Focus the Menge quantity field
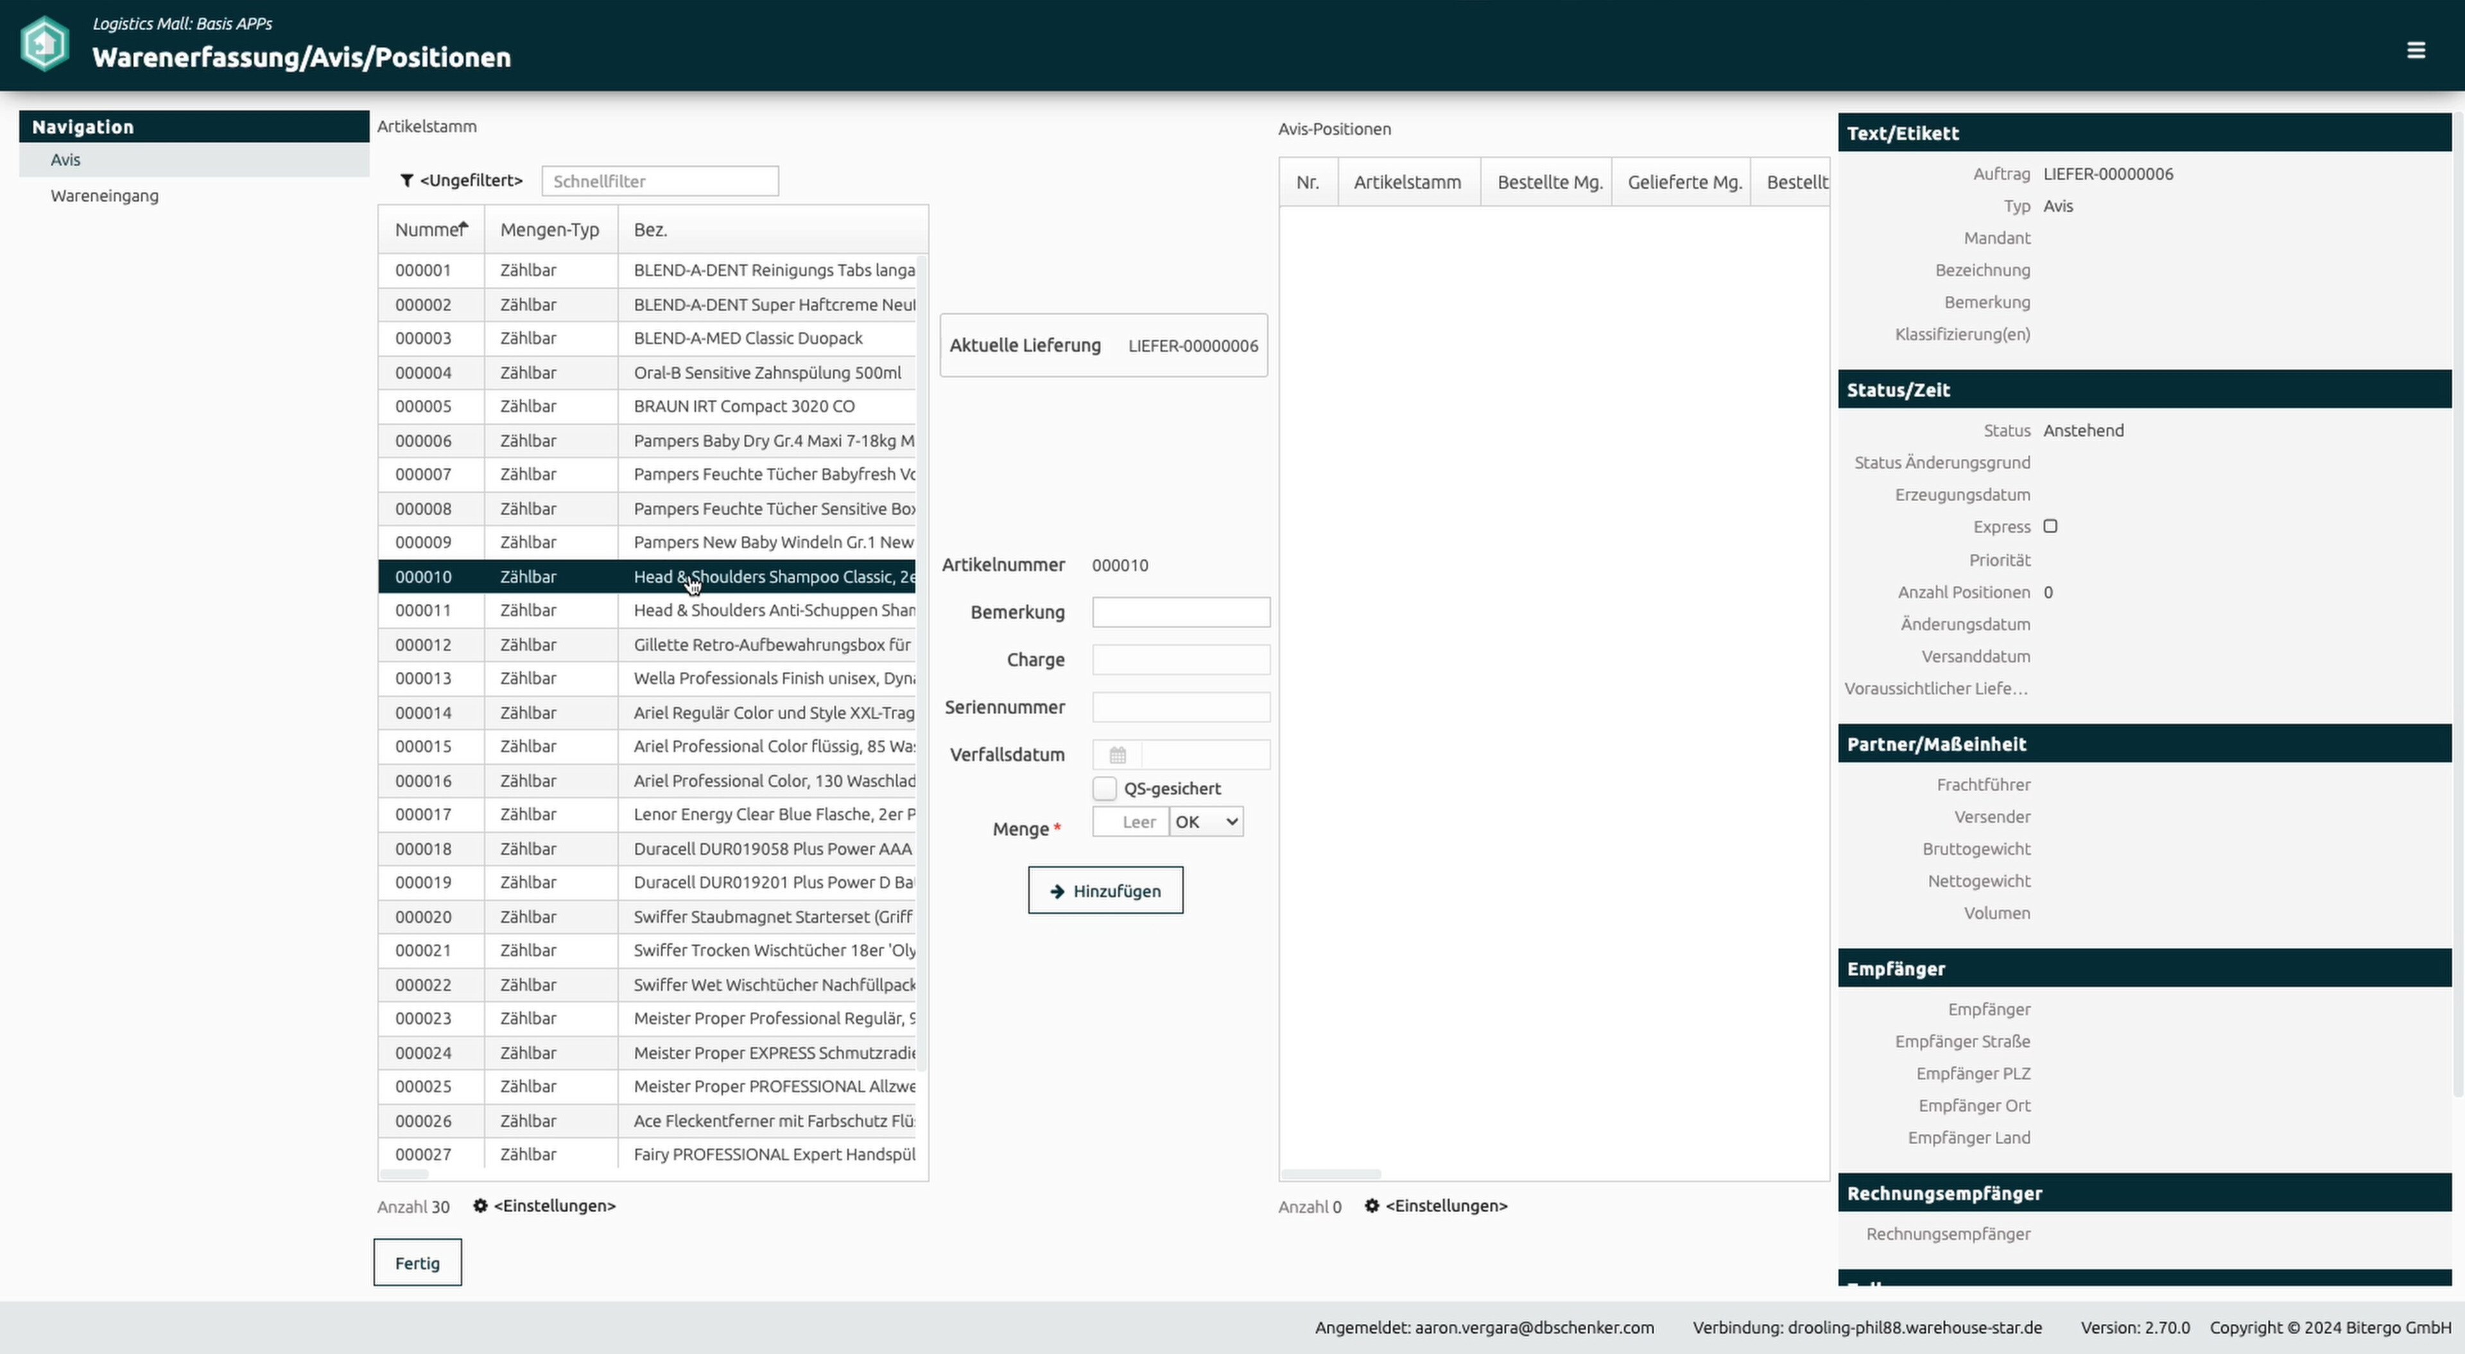 [1130, 822]
